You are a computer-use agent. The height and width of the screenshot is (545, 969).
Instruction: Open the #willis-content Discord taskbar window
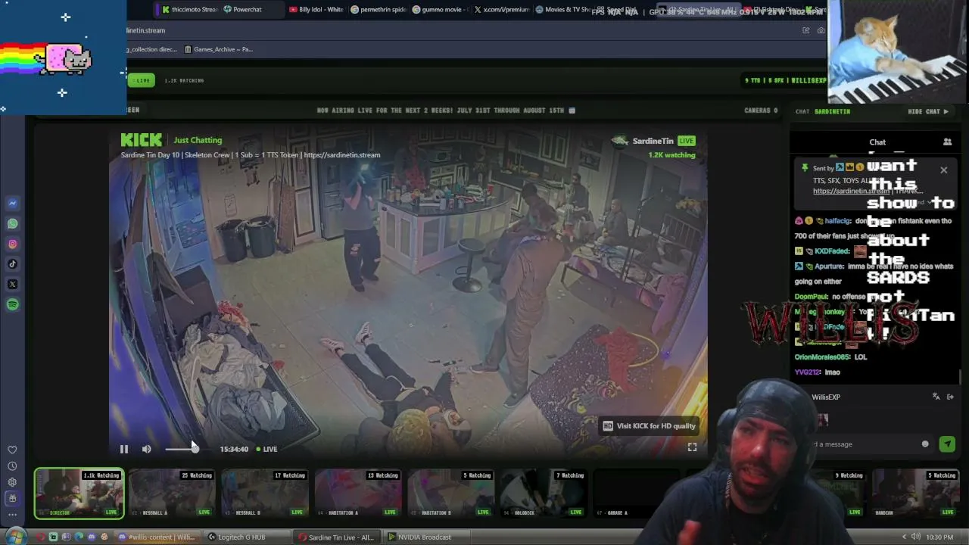tap(157, 537)
